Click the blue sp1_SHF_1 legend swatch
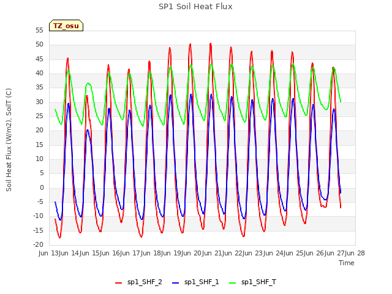This screenshot has width=392, height=294. click(176, 283)
